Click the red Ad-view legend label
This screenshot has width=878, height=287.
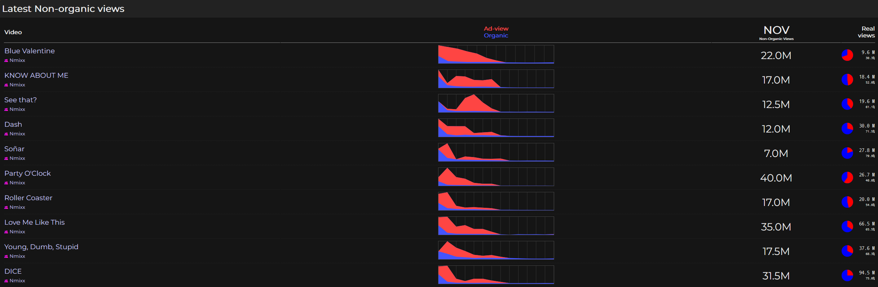pyautogui.click(x=496, y=28)
